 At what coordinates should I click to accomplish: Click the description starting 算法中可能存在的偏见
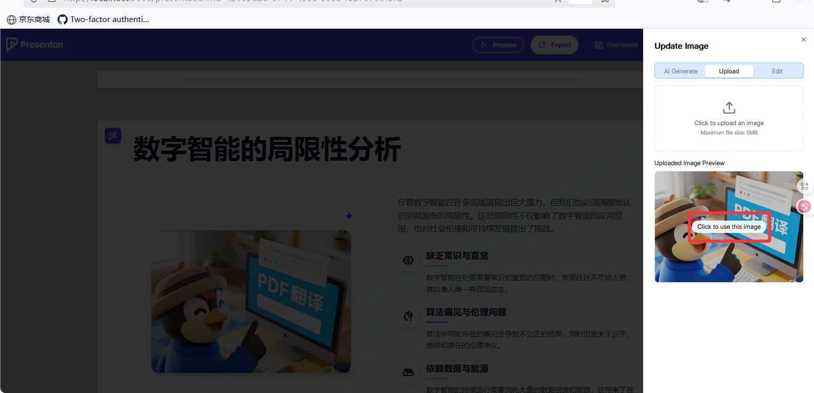point(528,340)
